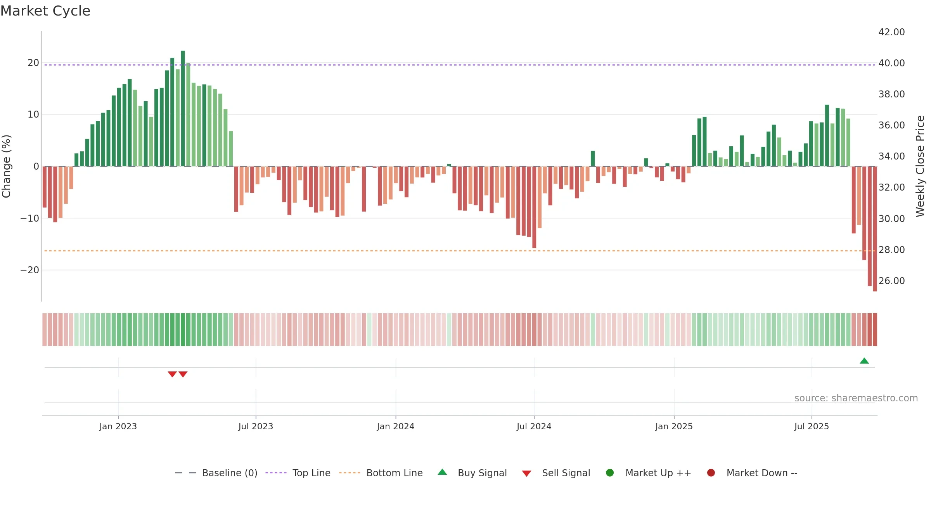The image size is (931, 524).
Task: Toggle Buy Signal legend entry
Action: pos(472,473)
